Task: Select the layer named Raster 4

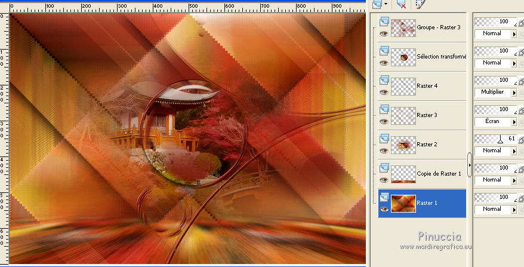Action: [427, 86]
